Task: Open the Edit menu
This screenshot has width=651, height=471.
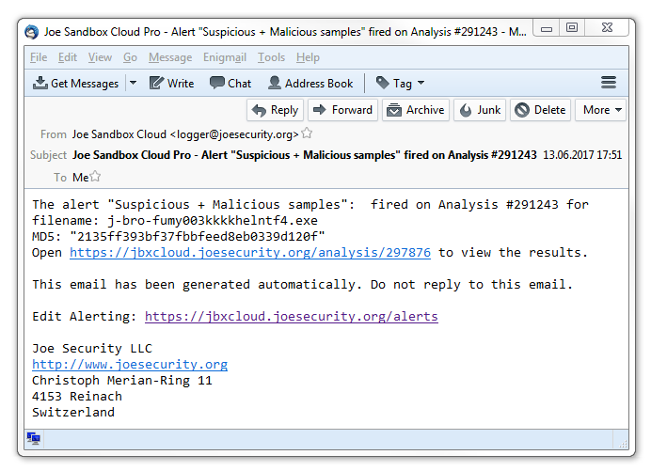Action: tap(68, 57)
